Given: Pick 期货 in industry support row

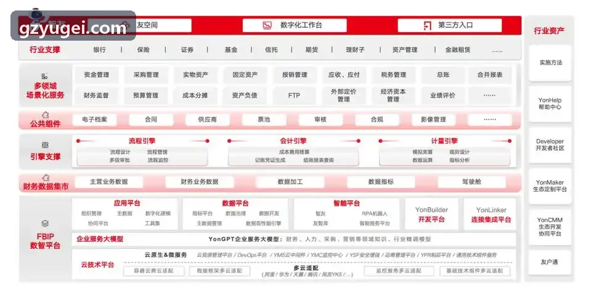Looking at the screenshot, I should tap(312, 49).
